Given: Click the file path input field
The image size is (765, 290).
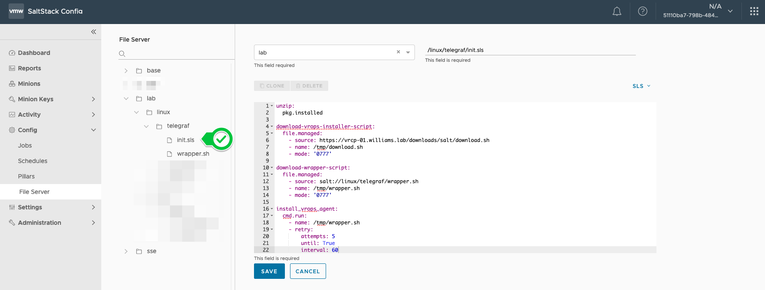Looking at the screenshot, I should pyautogui.click(x=530, y=50).
